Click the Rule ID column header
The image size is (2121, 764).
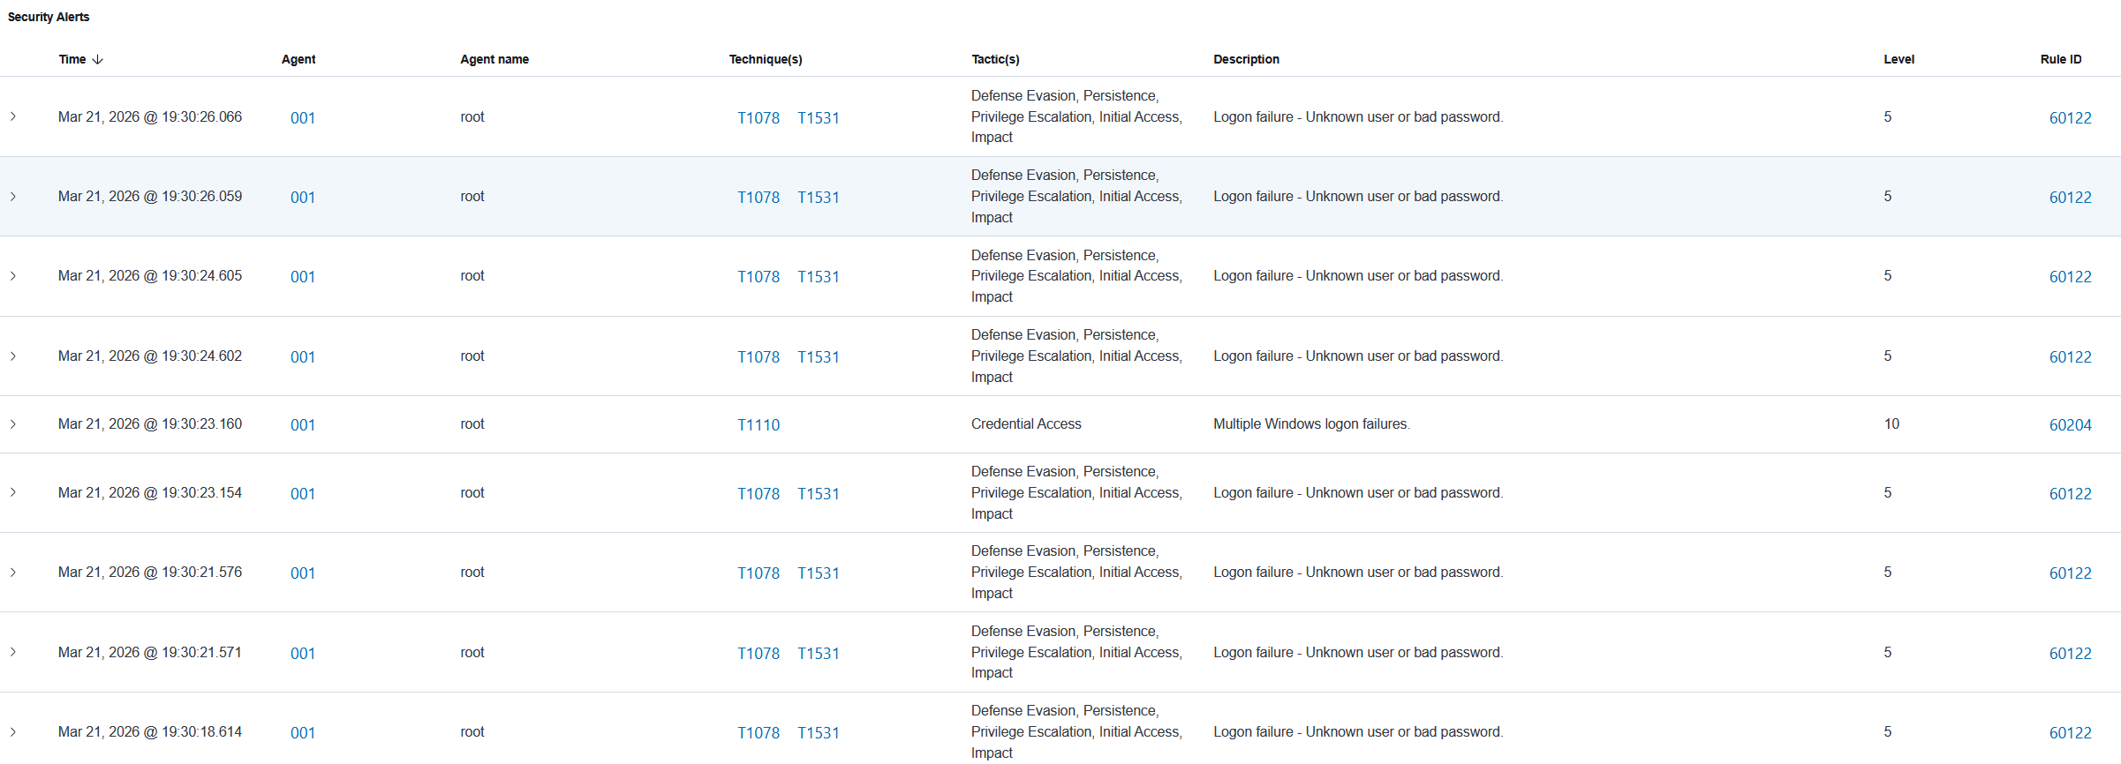click(x=2060, y=60)
